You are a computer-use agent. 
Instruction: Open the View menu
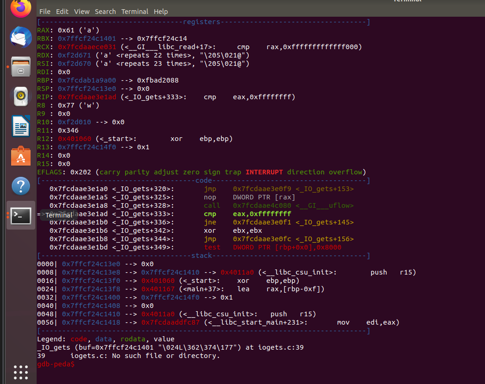[x=82, y=11]
